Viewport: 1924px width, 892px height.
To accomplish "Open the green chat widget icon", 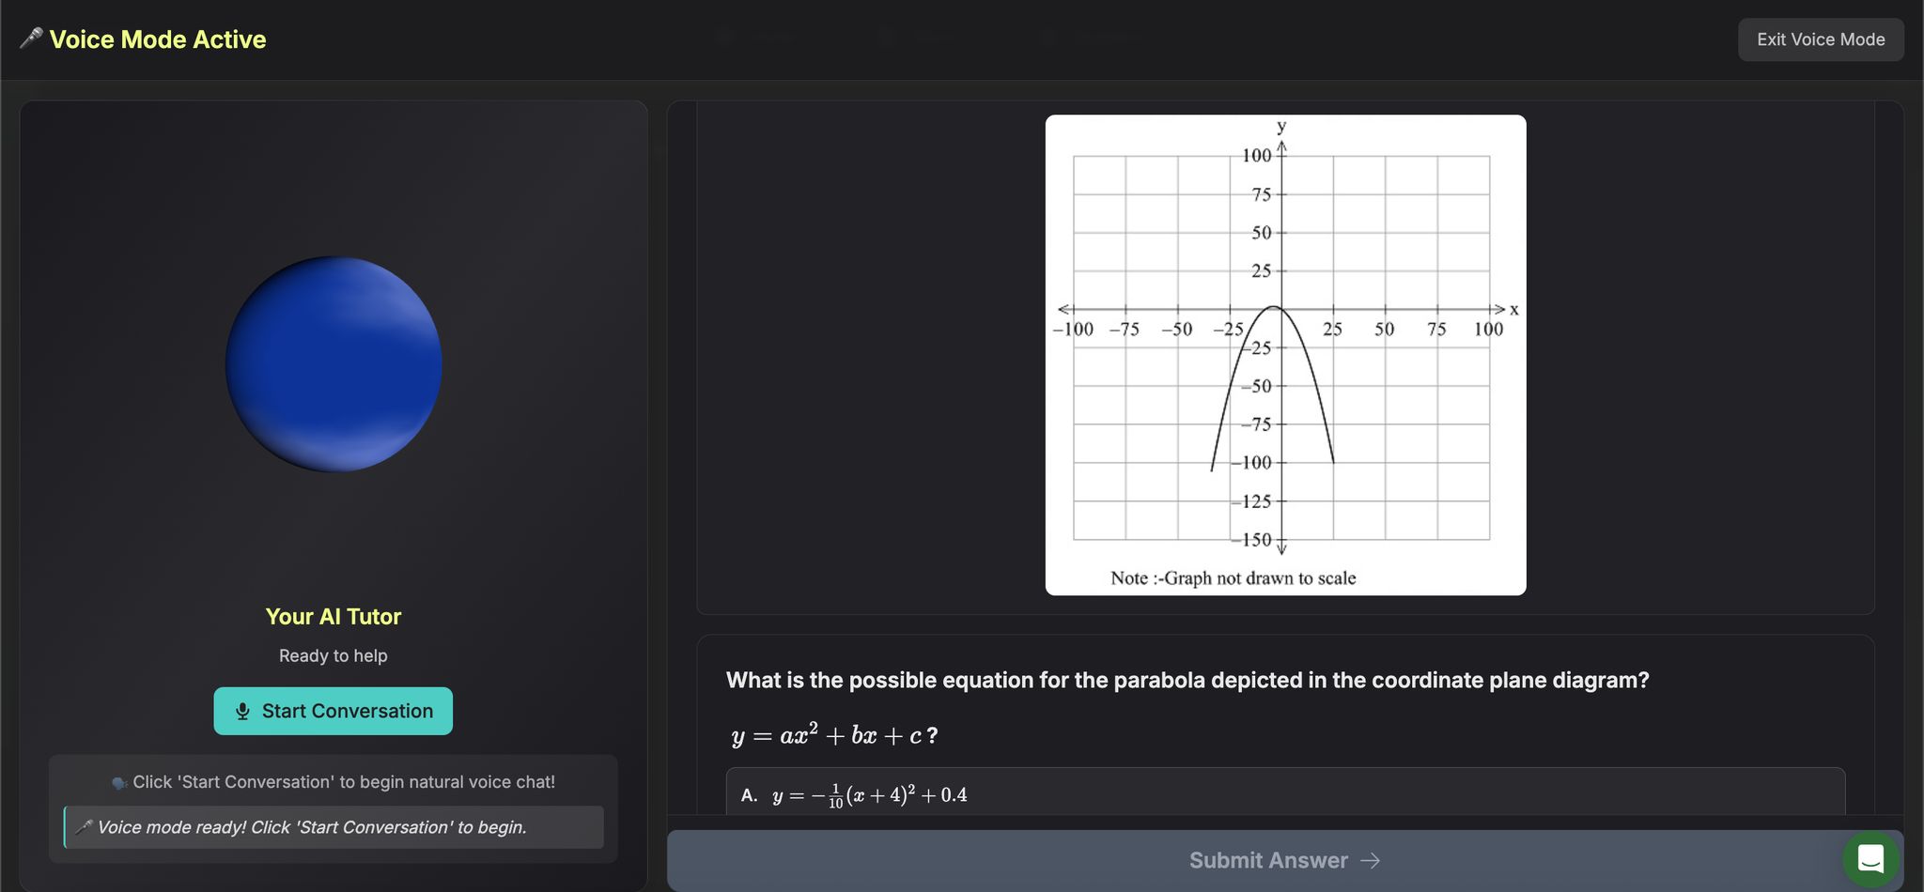I will [x=1870, y=858].
